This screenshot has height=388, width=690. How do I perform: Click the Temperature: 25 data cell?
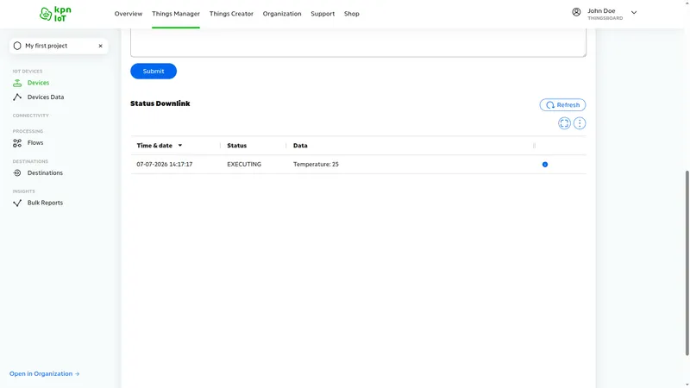[x=316, y=165]
